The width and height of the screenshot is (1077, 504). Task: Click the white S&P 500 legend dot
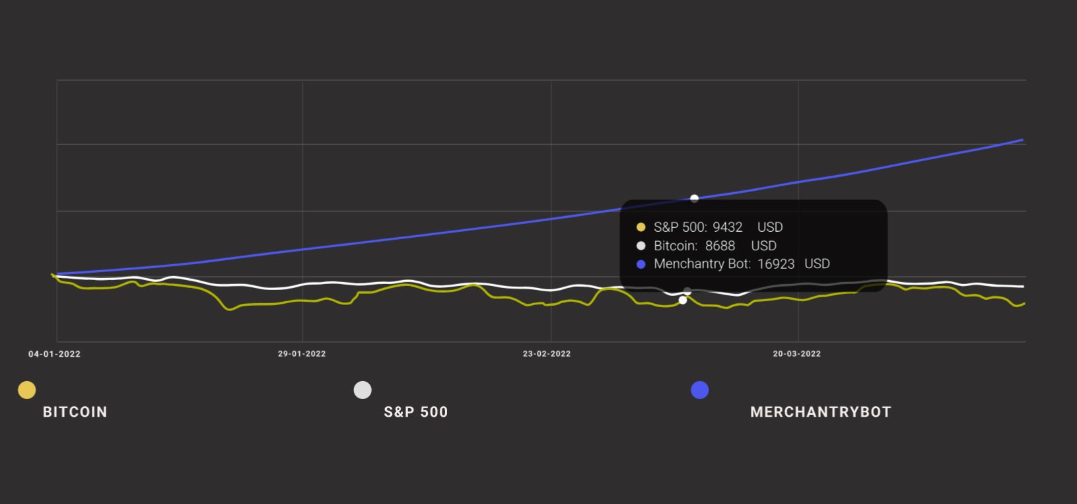pyautogui.click(x=363, y=390)
